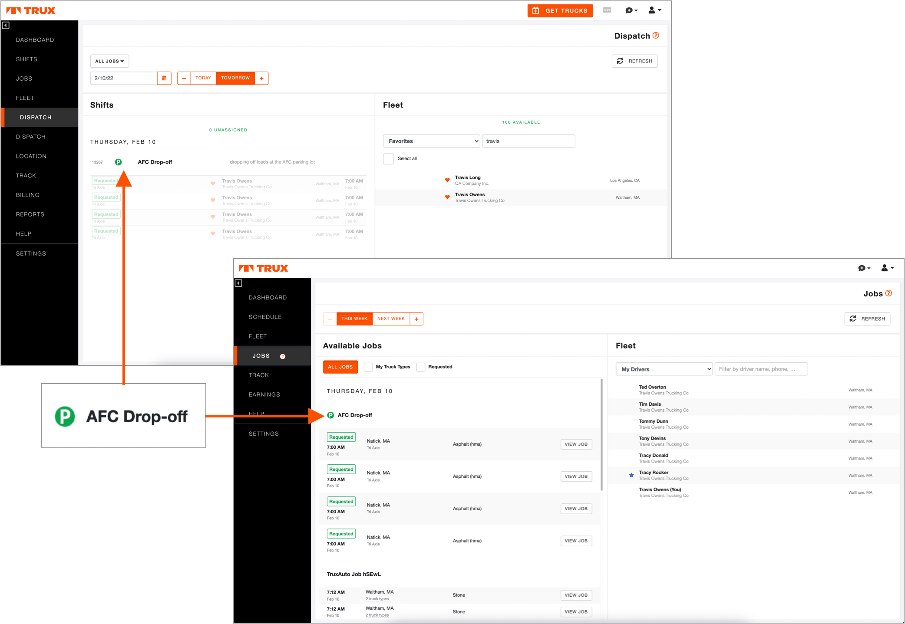Select driver Tracy Donald in Fleet list
This screenshot has width=905, height=624.
pos(754,458)
